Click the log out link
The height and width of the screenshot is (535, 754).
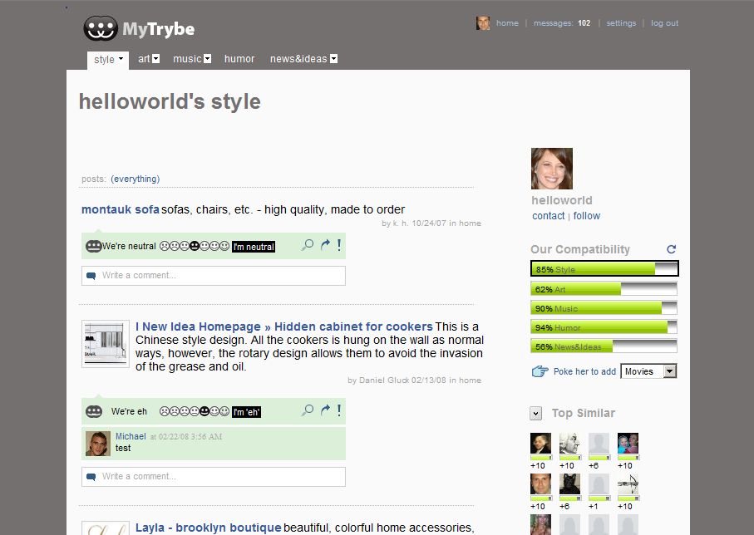point(664,23)
